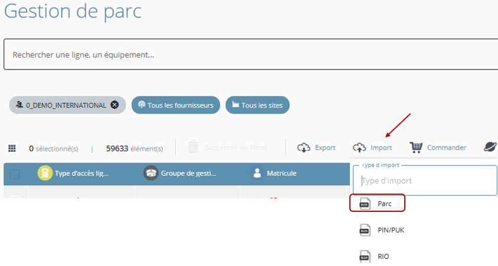Sort by Groupe de gesti... column header
Image resolution: width=498 pixels, height=266 pixels.
[188, 173]
